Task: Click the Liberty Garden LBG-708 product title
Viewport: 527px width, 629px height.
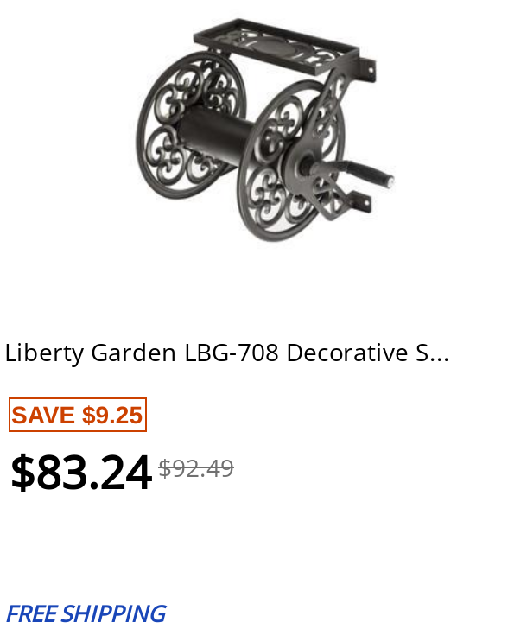Action: click(x=226, y=353)
